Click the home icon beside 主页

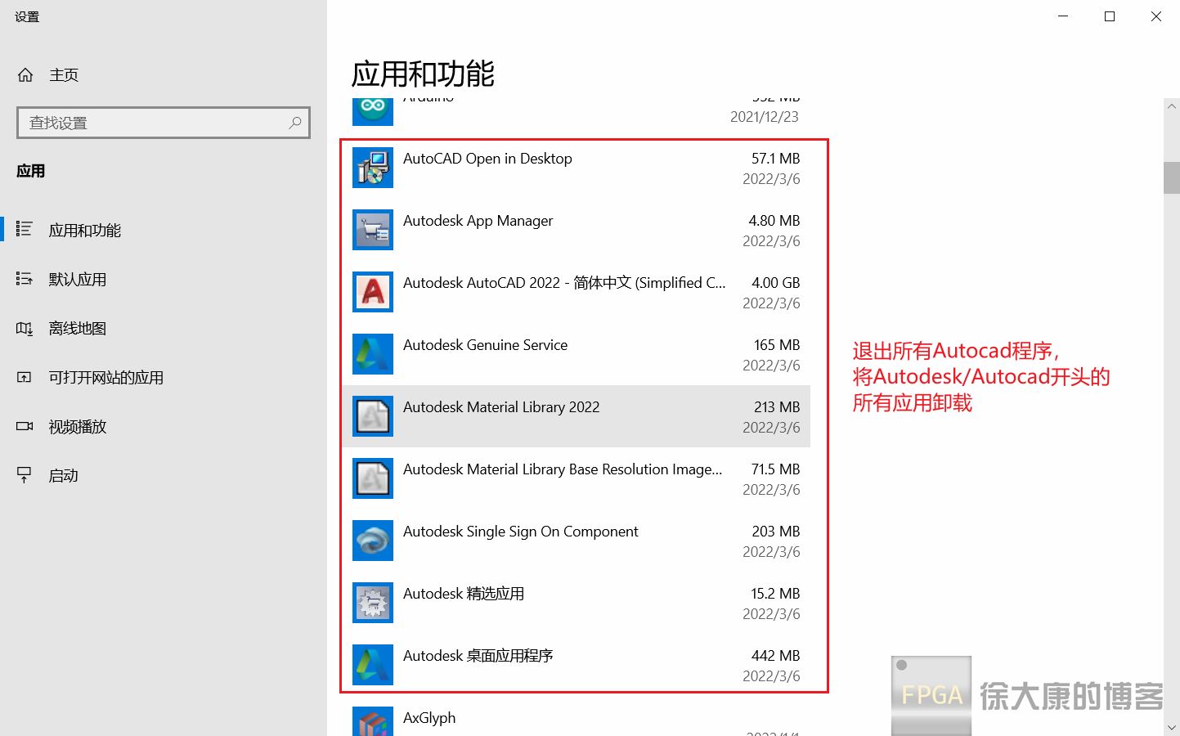click(25, 75)
